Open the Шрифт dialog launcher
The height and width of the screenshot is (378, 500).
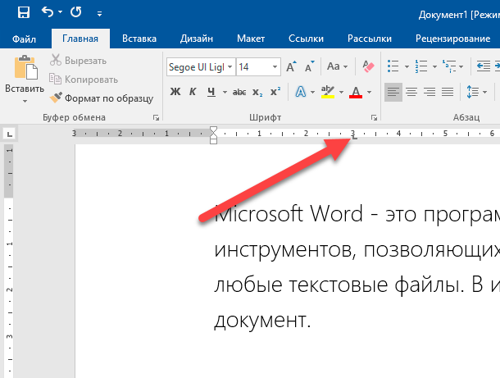pyautogui.click(x=374, y=118)
